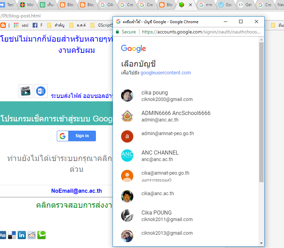The image size is (284, 248).
Task: Click the accounts.google.com URL in popup
Action: point(201,32)
